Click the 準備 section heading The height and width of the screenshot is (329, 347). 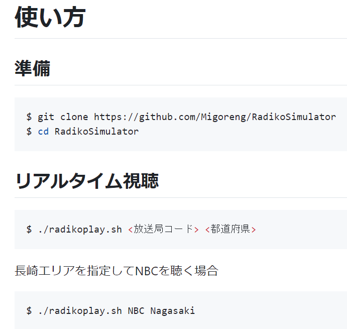pos(33,68)
